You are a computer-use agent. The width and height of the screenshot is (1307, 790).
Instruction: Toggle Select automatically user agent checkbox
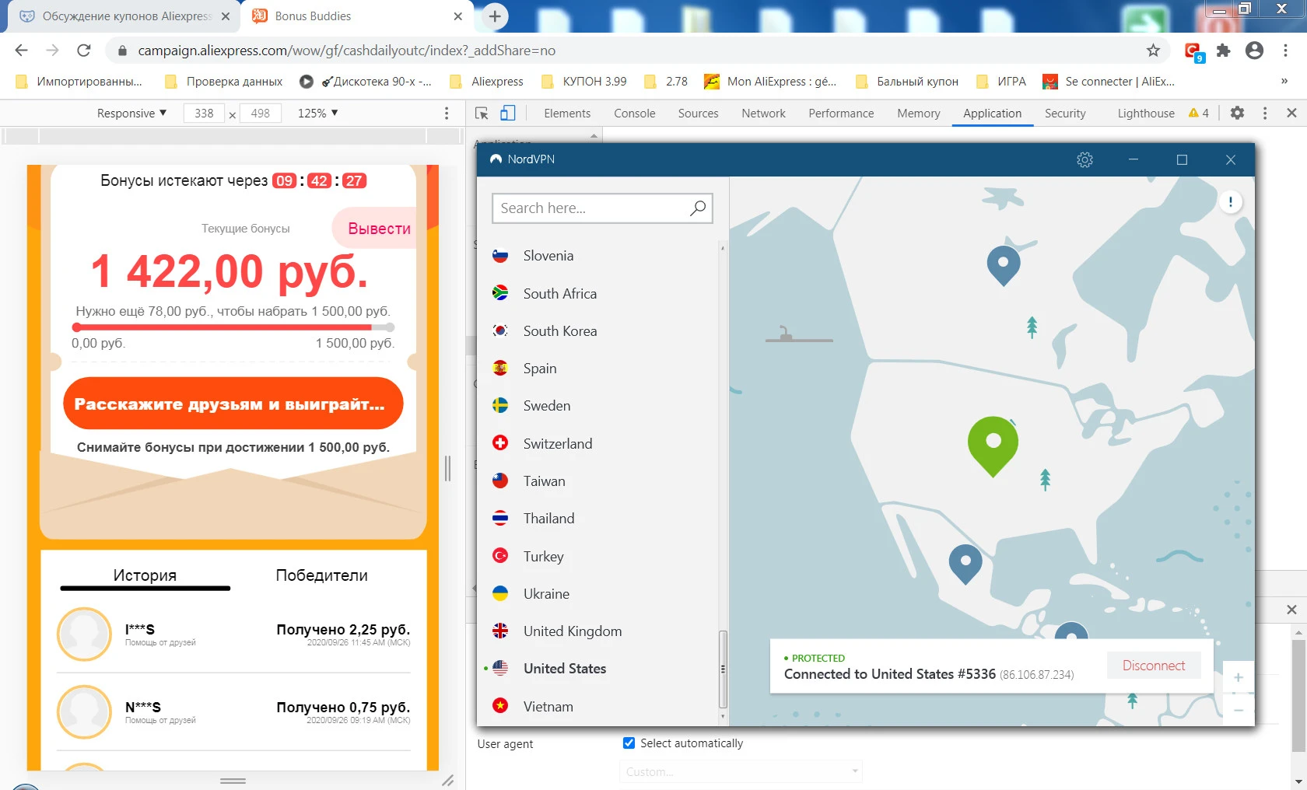click(629, 743)
